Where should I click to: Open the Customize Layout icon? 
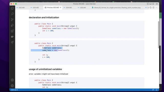tap(157, 4)
